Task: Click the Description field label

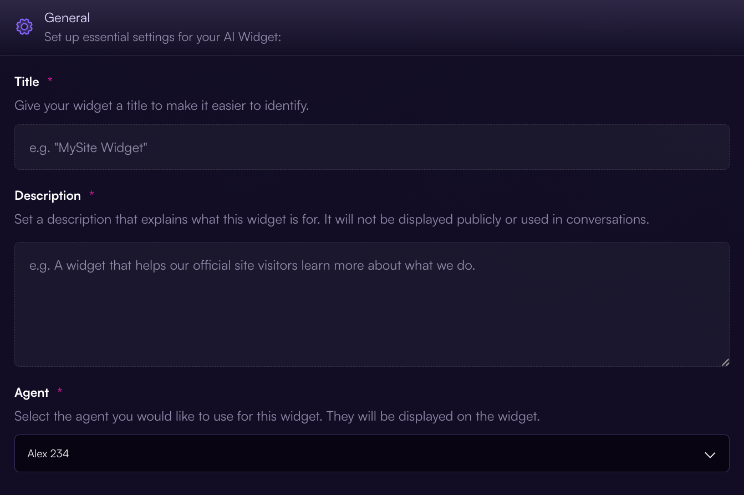Action: click(48, 195)
